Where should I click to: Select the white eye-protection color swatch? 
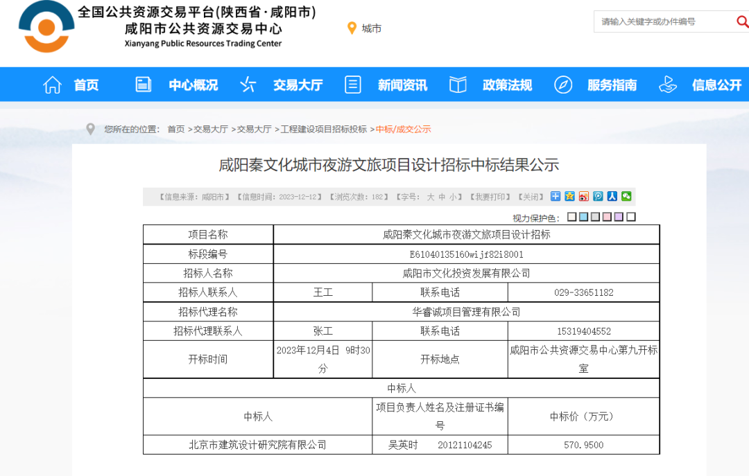(631, 217)
